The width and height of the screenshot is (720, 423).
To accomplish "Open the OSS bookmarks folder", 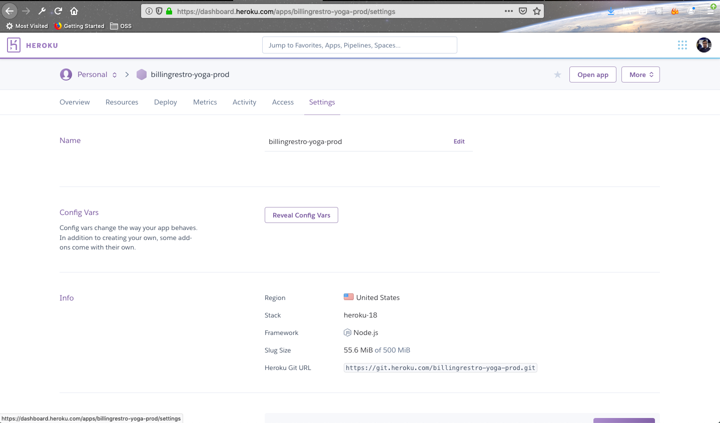I will pos(121,26).
